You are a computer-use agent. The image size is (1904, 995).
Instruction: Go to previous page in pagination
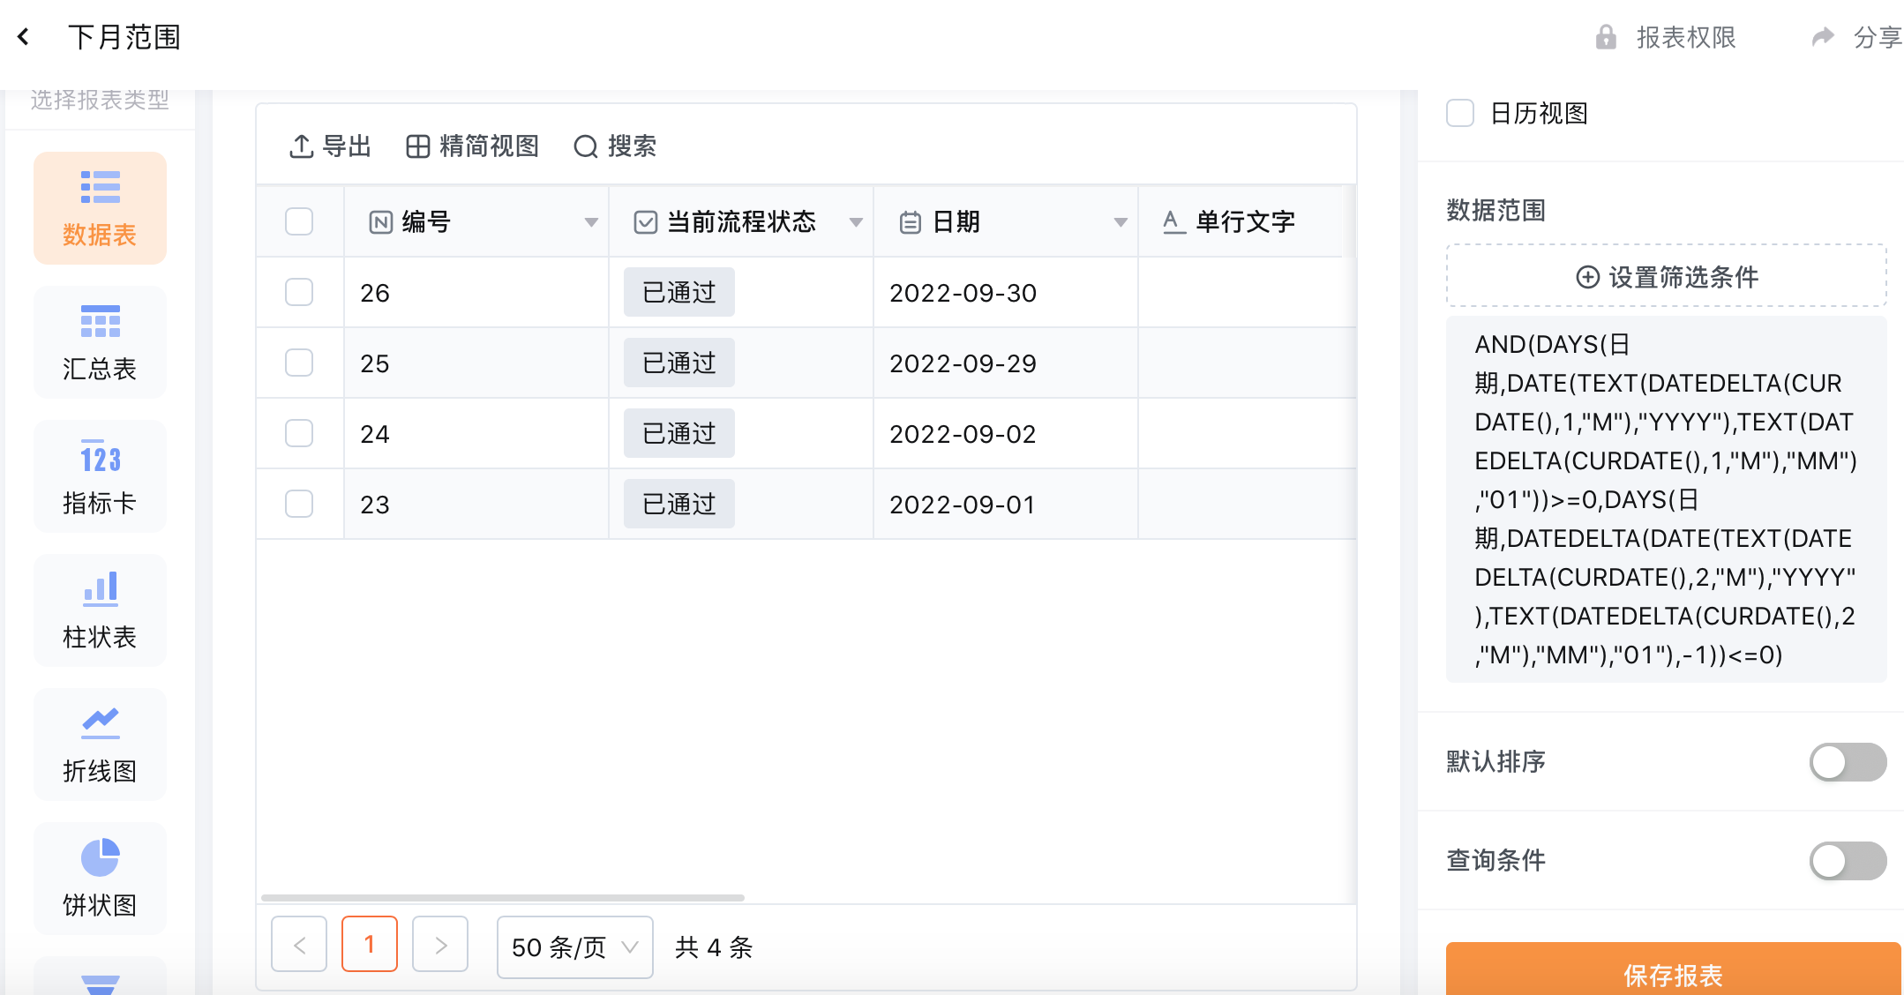tap(299, 946)
